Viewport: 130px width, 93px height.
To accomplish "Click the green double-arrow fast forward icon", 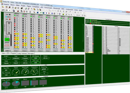I will 41,13.
